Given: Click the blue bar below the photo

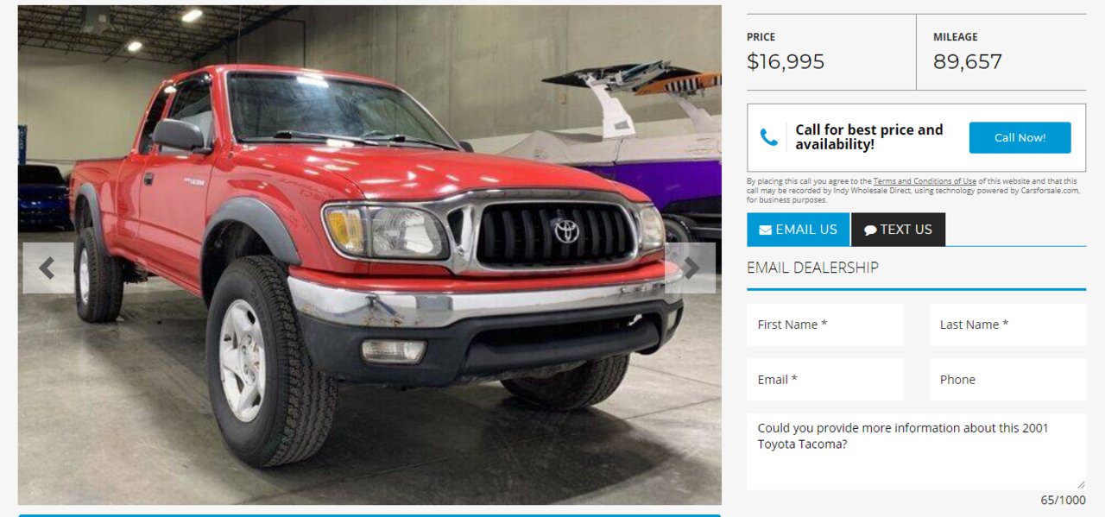Looking at the screenshot, I should tap(369, 515).
